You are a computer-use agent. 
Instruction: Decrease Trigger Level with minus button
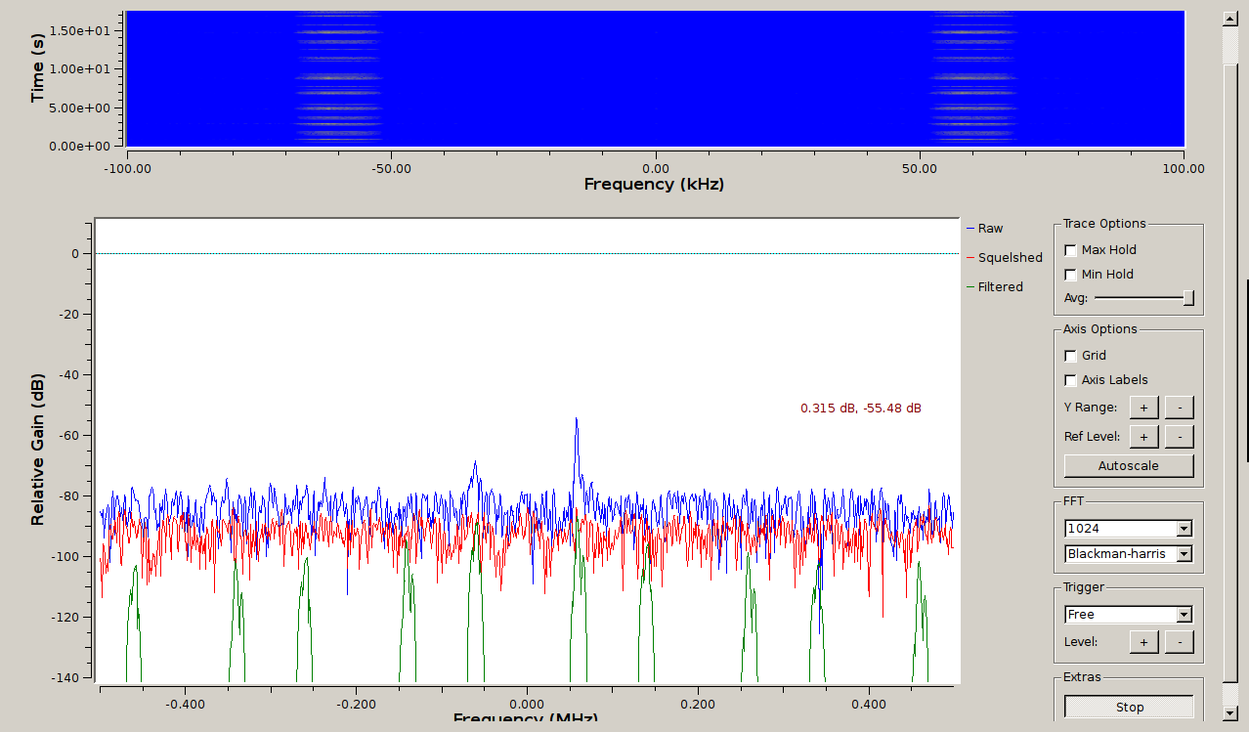(x=1179, y=642)
